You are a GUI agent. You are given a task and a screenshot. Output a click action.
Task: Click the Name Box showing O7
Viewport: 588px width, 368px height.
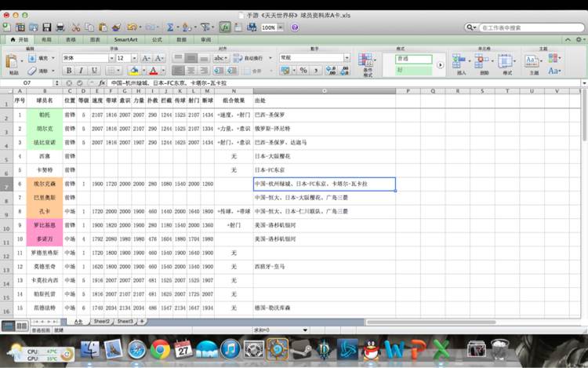pyautogui.click(x=27, y=83)
